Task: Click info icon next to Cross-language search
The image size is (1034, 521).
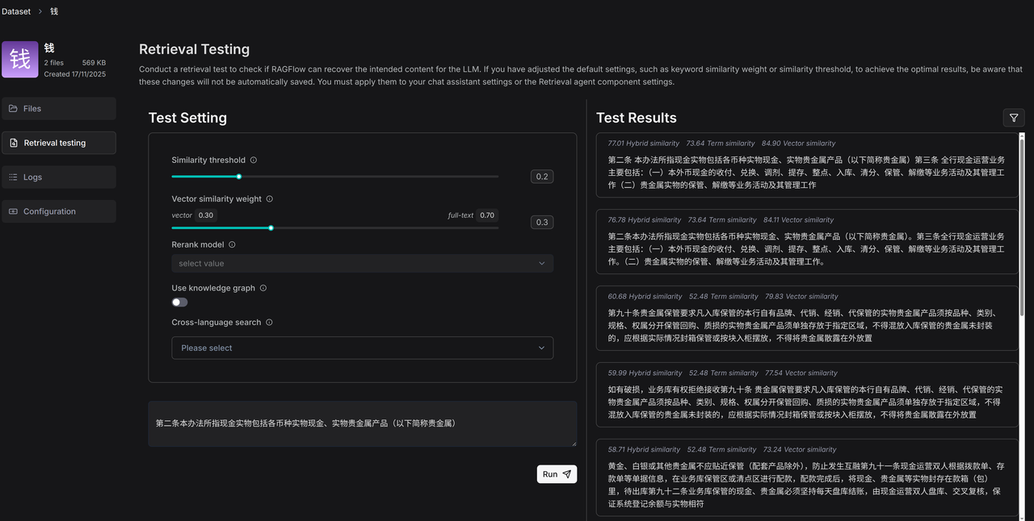Action: click(x=269, y=323)
